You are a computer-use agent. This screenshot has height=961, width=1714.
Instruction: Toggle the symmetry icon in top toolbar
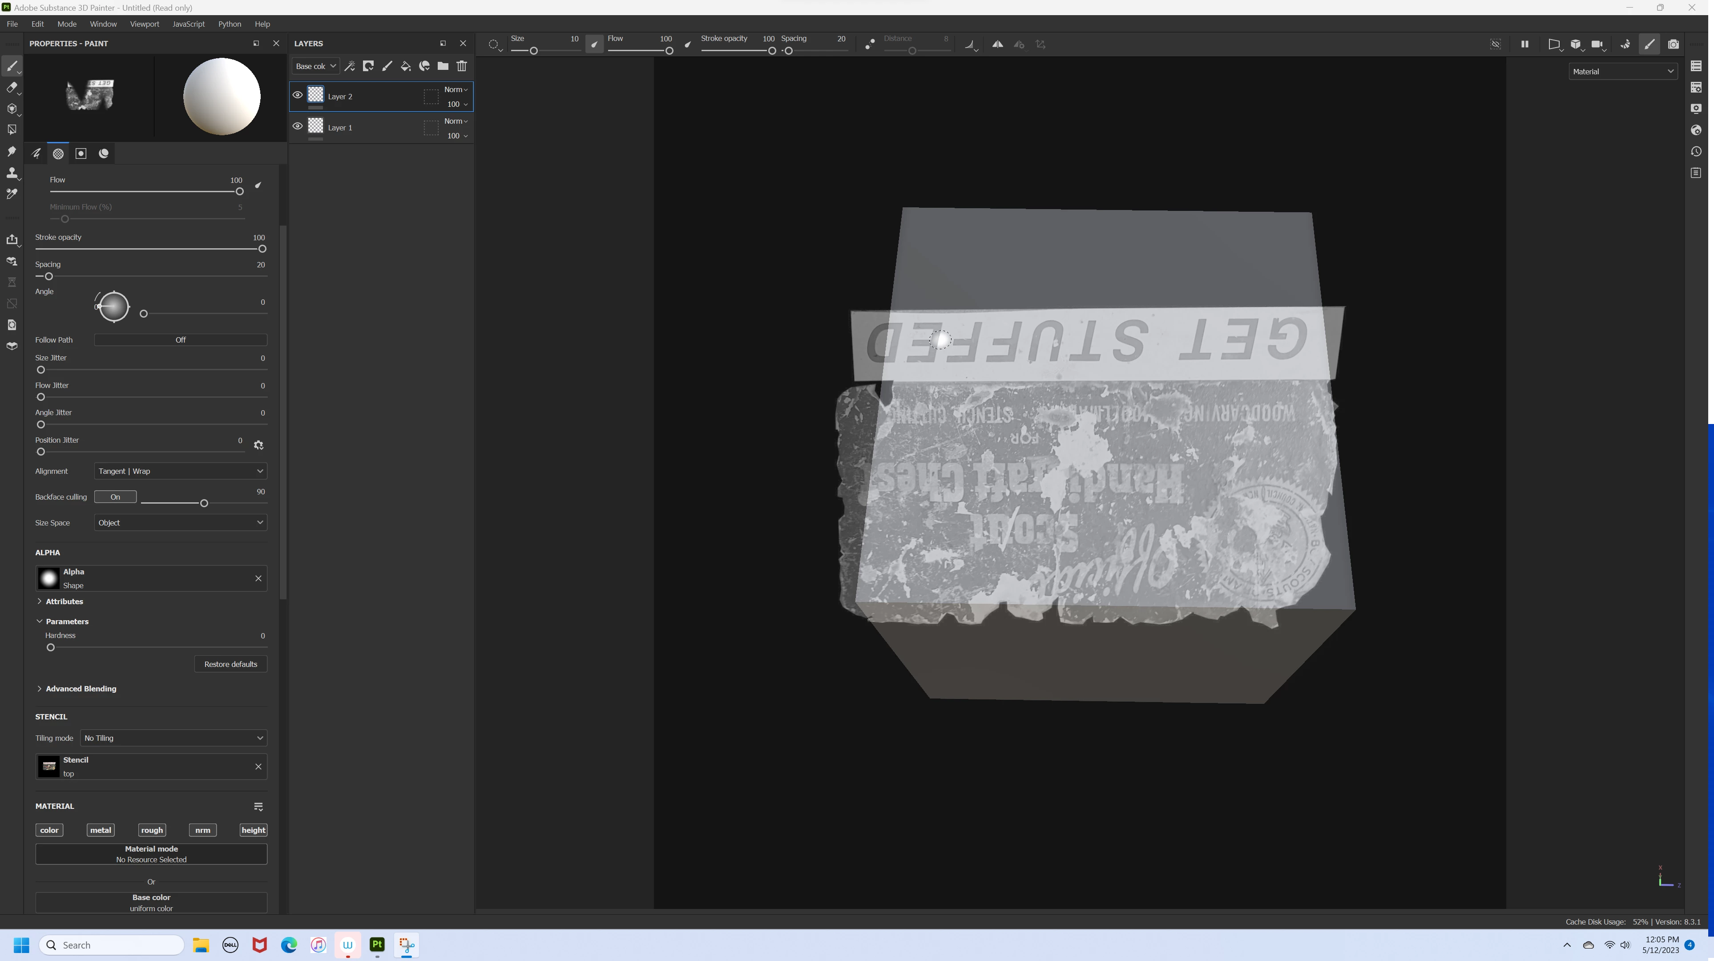[997, 44]
